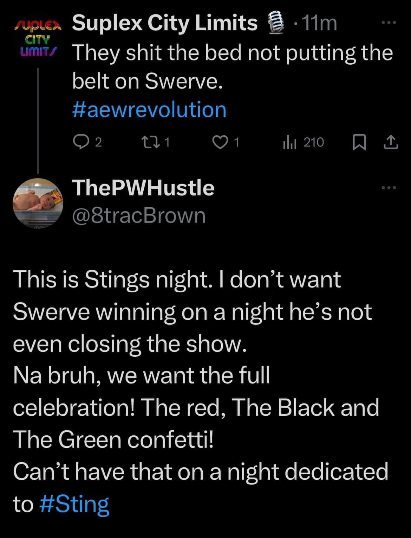
Task: Like the Suplex City Limits tweet
Action: [220, 142]
